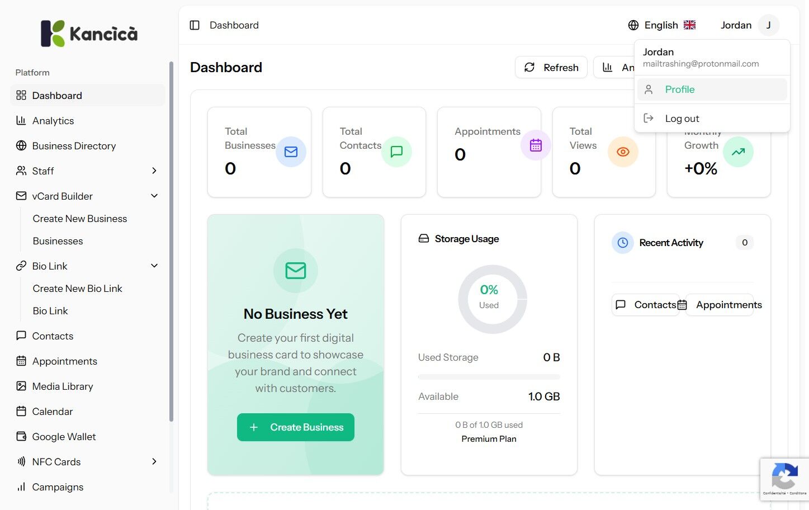Click the Create Business button
Screen dimensions: 809x510
point(296,427)
